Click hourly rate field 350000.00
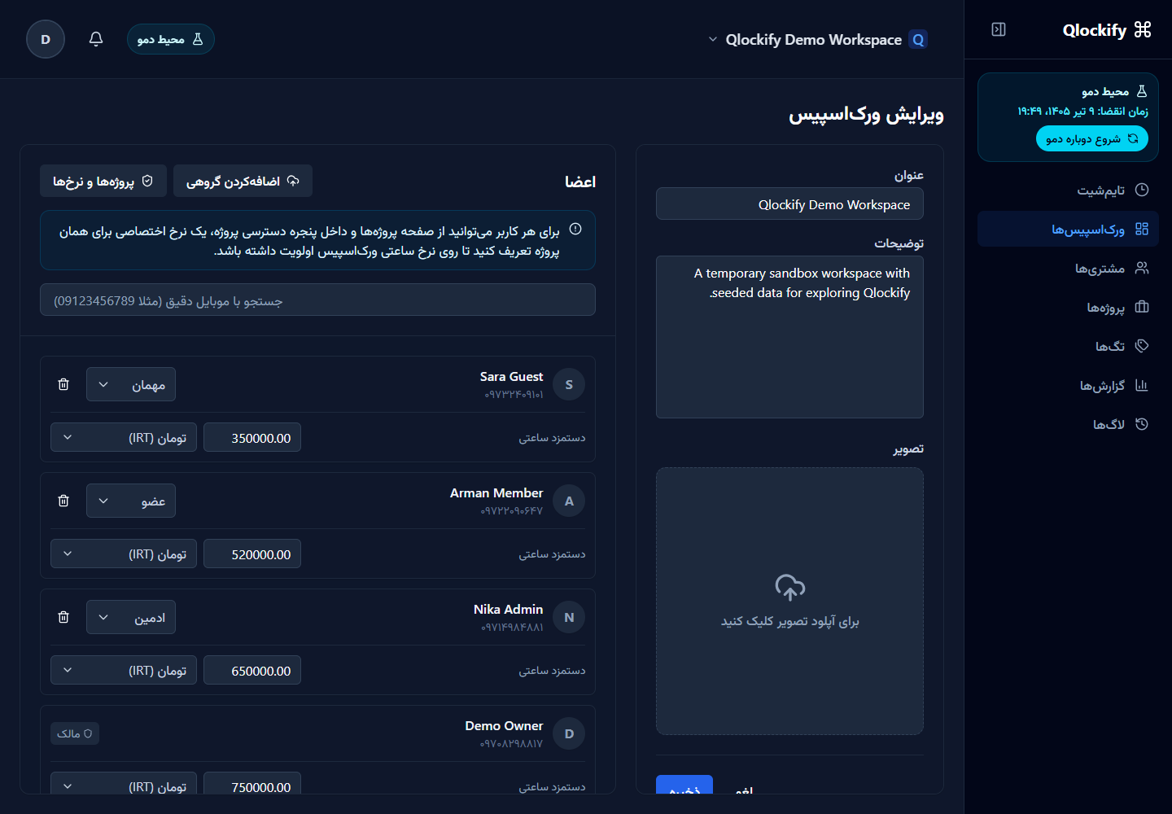This screenshot has width=1172, height=814. pos(252,437)
